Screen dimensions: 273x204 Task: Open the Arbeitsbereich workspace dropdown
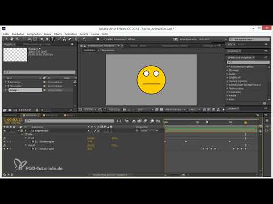(x=212, y=39)
